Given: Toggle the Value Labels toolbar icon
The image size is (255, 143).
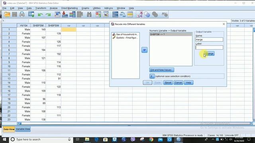Looking at the screenshot, I should point(140,14).
